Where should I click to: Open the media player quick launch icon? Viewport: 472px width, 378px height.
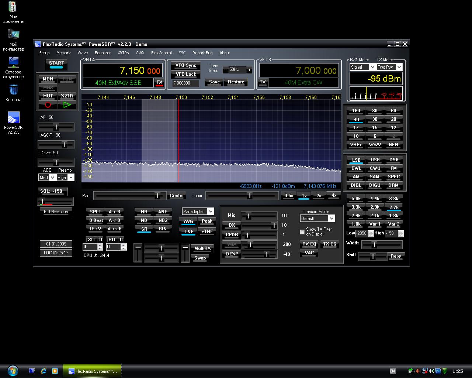pyautogui.click(x=55, y=371)
